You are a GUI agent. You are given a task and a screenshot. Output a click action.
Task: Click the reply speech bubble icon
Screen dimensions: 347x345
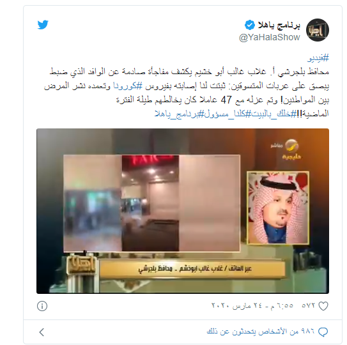click(x=323, y=332)
